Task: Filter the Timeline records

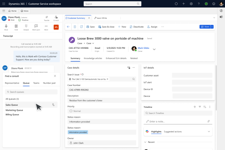Action: tap(200, 107)
